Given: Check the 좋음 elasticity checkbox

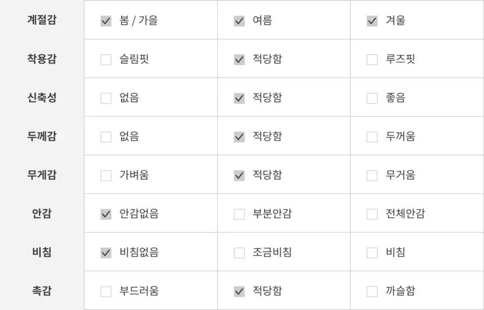Looking at the screenshot, I should coord(372,98).
